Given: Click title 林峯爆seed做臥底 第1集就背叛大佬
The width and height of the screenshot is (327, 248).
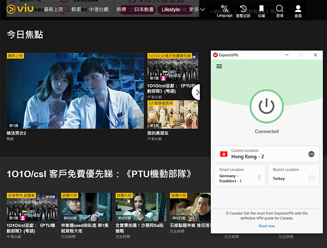Looking at the screenshot, I should [x=85, y=228].
